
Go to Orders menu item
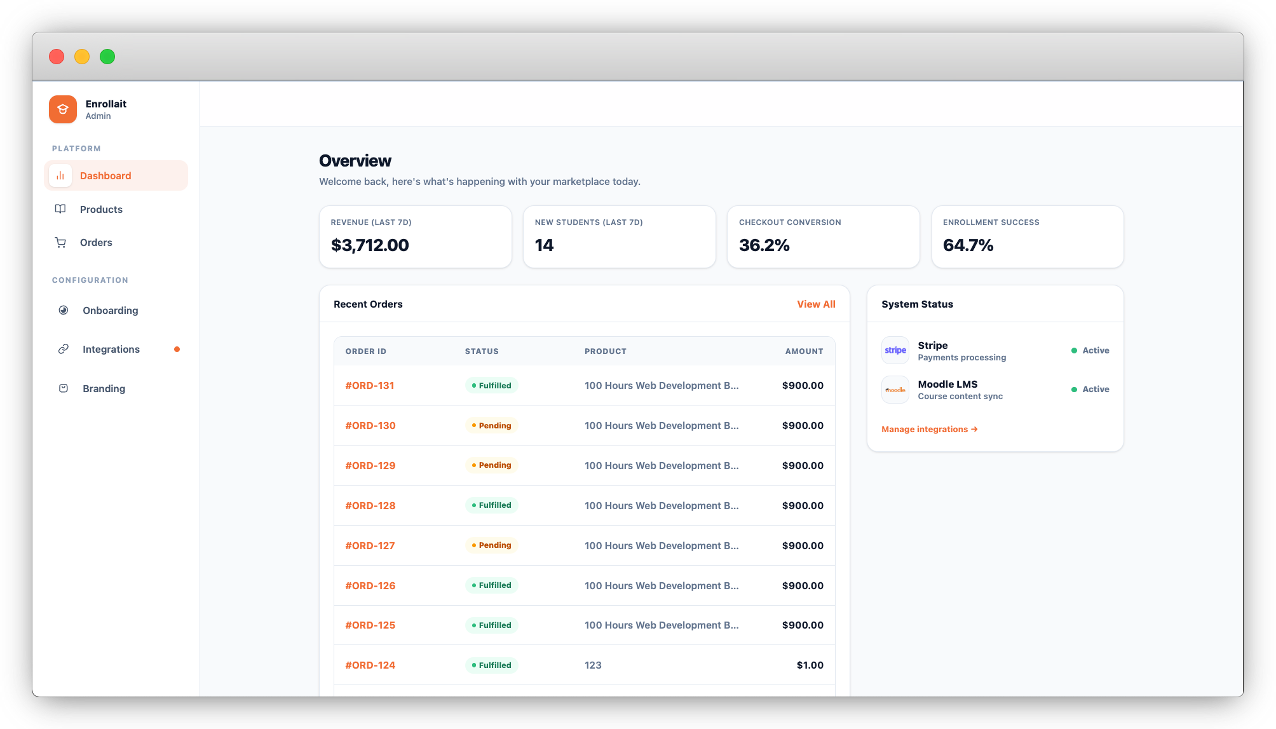coord(96,242)
